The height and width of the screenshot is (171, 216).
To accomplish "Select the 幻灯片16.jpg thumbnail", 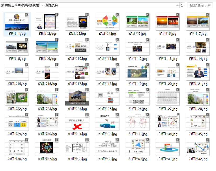I will pos(47,72).
